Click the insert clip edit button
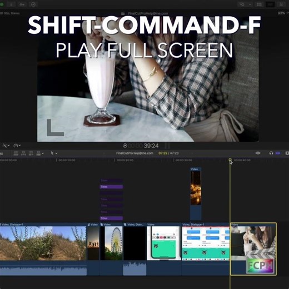The height and width of the screenshot is (289, 289). [x=23, y=153]
